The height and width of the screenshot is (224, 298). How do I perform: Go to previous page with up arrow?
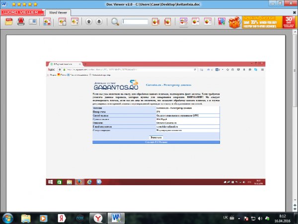pyautogui.click(x=89, y=21)
